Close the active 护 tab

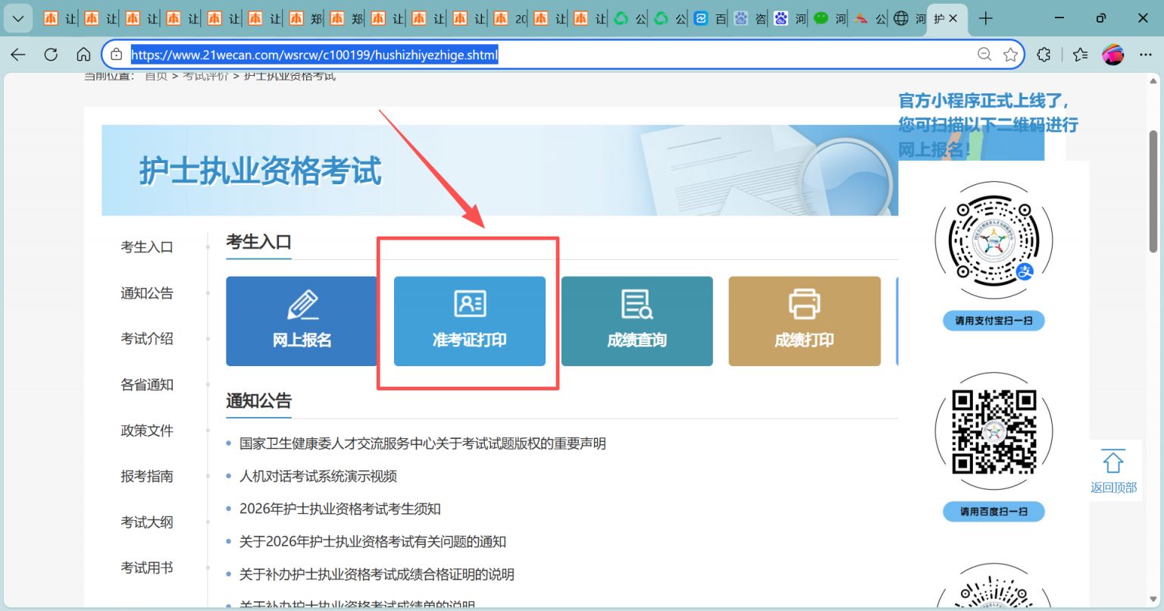[953, 18]
